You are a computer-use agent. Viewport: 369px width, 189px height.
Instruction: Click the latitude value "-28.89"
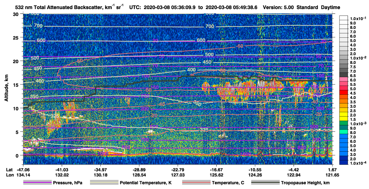139,169
